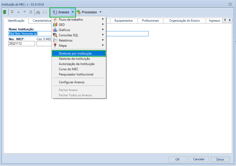Expand Consultas SQL submenu arrow
Viewport: 236px width, 166px height.
coord(103,35)
